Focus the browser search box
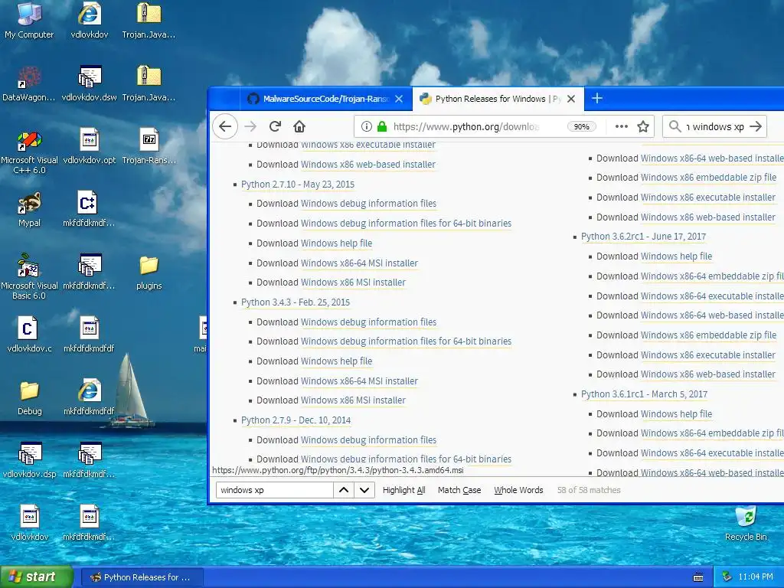The width and height of the screenshot is (784, 588). [715, 126]
